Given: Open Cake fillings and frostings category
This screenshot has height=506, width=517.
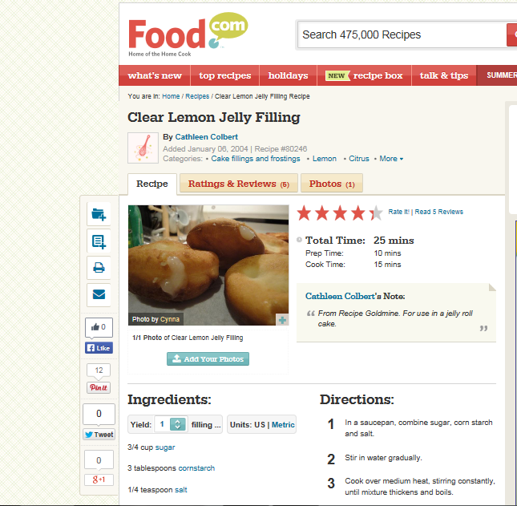Looking at the screenshot, I should pyautogui.click(x=256, y=159).
